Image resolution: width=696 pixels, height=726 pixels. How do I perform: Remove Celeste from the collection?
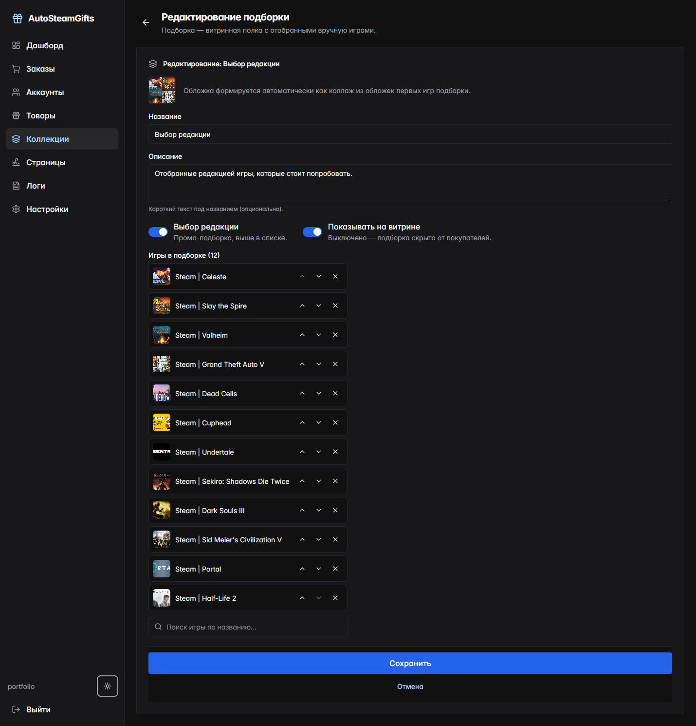[335, 276]
